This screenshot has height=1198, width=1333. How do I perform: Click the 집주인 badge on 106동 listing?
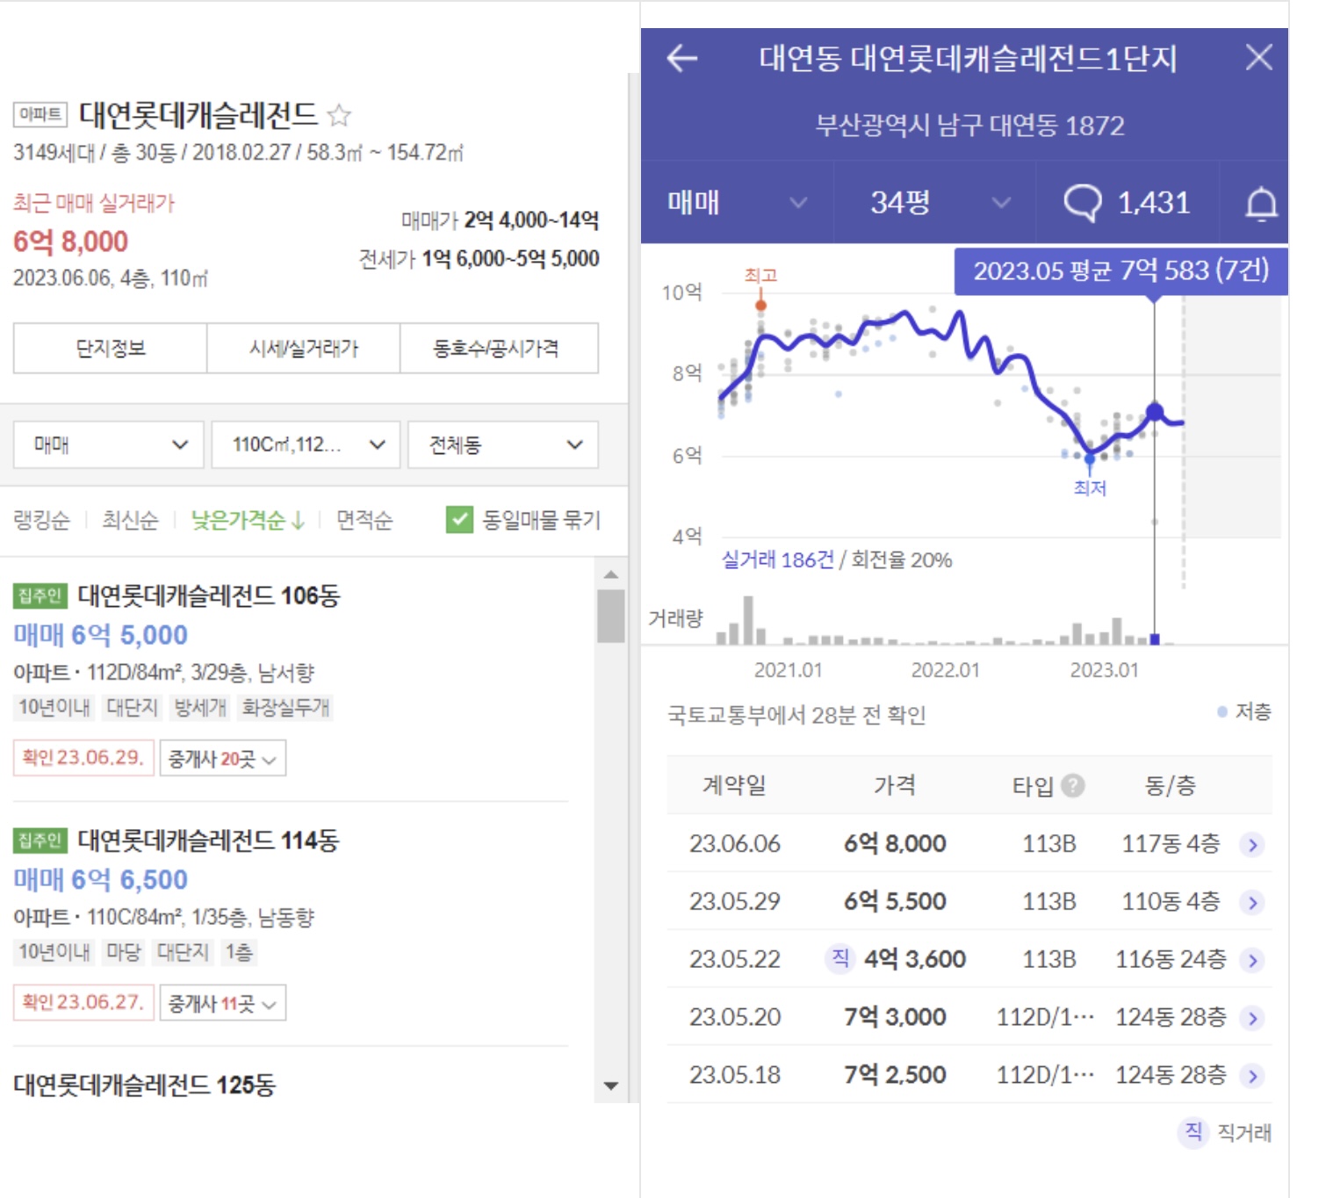pyautogui.click(x=40, y=595)
